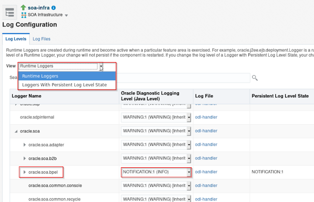
Task: Open log level dropdown for oracle.soa.b2b
Action: point(189,158)
